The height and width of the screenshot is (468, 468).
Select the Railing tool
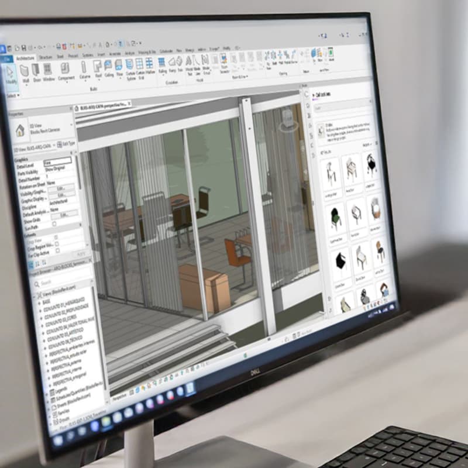coord(162,66)
